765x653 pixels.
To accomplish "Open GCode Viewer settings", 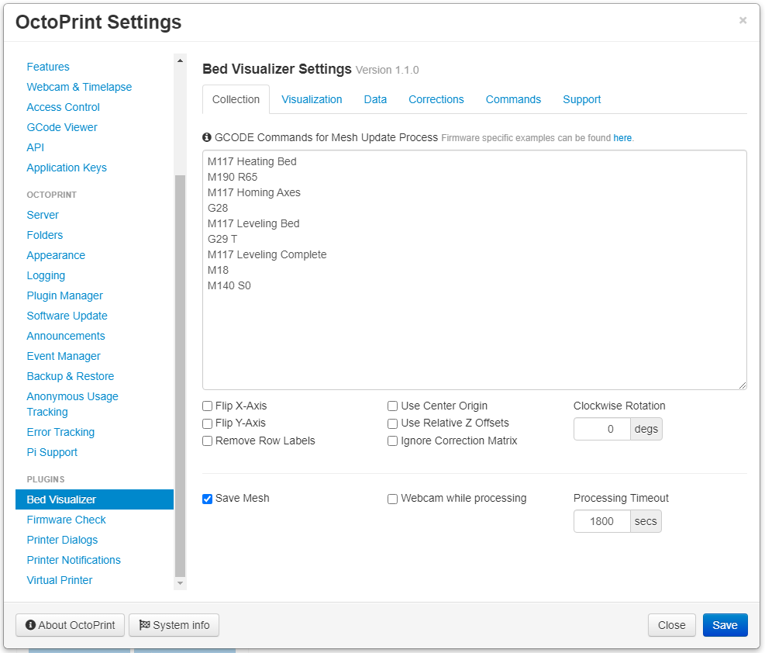I will (x=62, y=127).
